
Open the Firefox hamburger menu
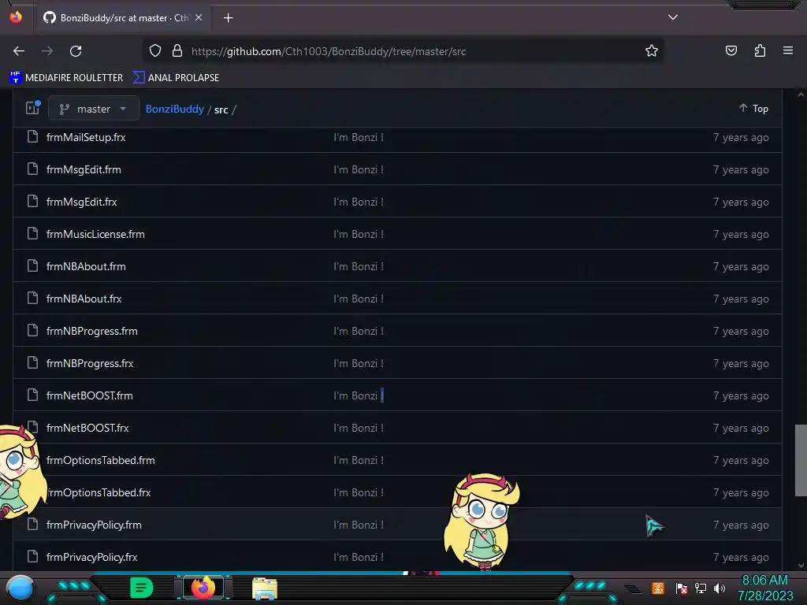pos(788,50)
